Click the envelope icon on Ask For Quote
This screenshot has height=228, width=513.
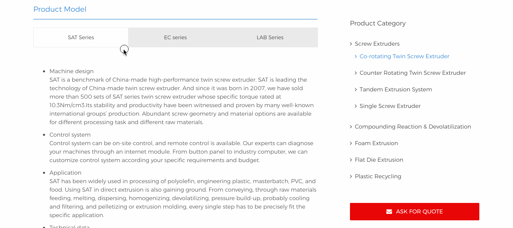click(389, 211)
